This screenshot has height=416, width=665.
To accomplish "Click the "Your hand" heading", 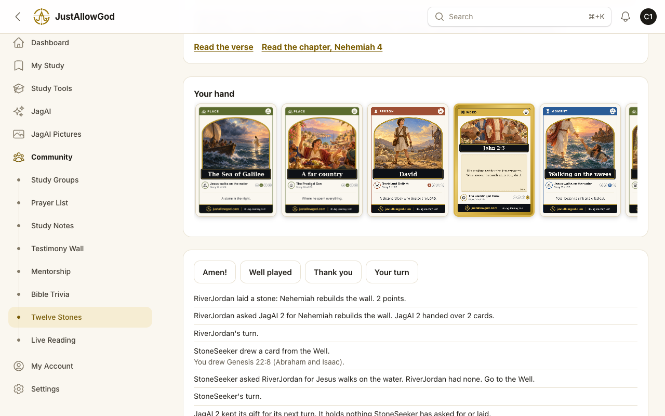I will click(x=214, y=94).
